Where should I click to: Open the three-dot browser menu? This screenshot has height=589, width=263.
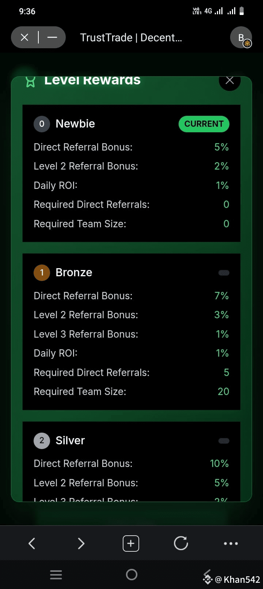(231, 544)
